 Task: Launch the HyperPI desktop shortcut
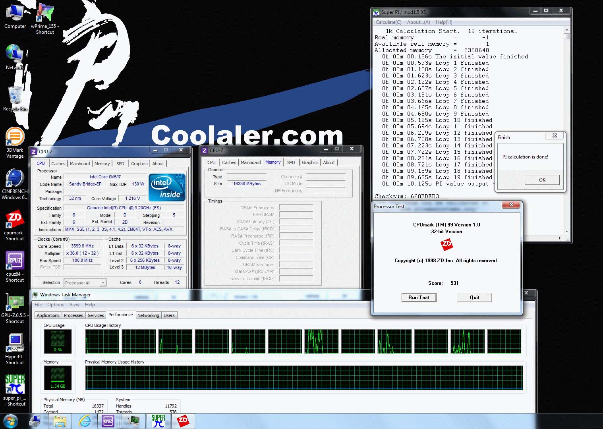[x=15, y=350]
